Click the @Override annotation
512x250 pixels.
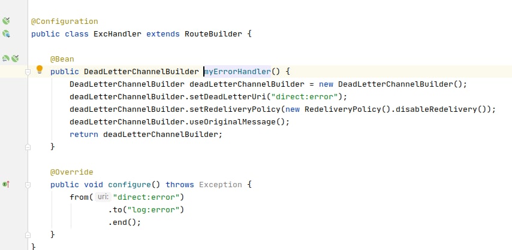tap(71, 172)
